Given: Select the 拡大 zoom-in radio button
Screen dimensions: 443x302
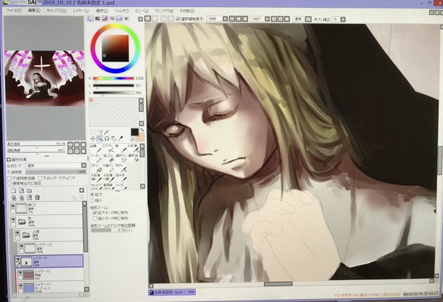Looking at the screenshot, I should (x=92, y=195).
